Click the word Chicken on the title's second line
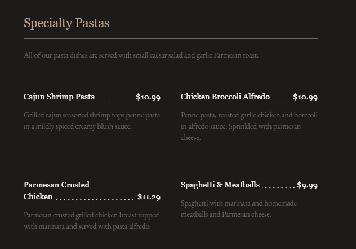Viewport: 356px width, 249px height. (38, 197)
